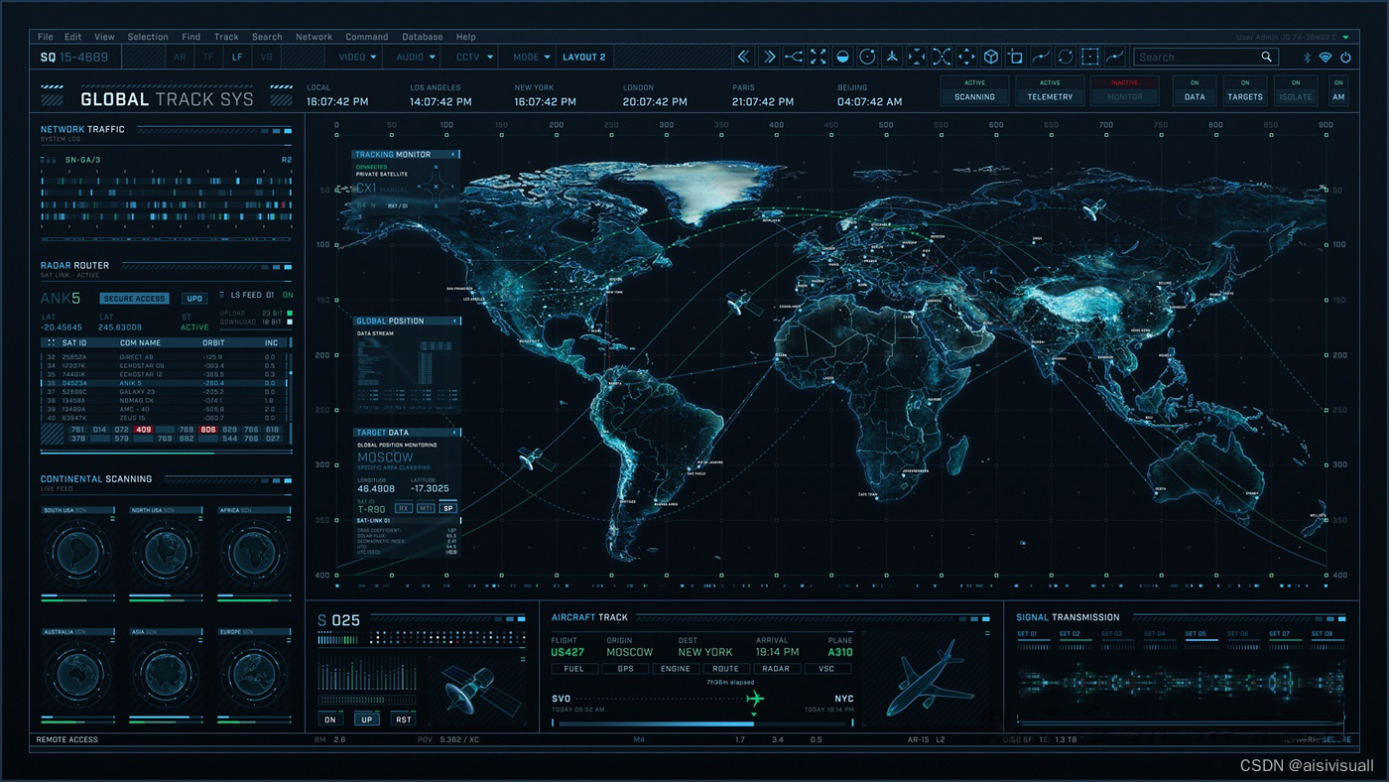Toggle the inactive MONITOR switch
This screenshot has width=1389, height=782.
tap(1125, 90)
